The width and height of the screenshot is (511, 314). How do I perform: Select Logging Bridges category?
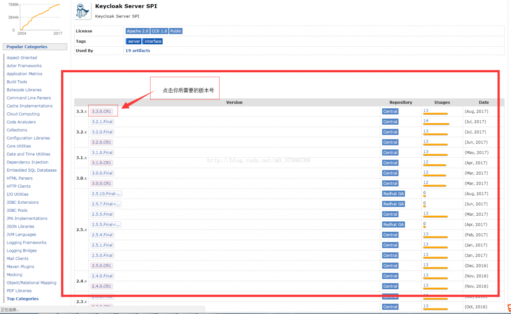pos(22,250)
